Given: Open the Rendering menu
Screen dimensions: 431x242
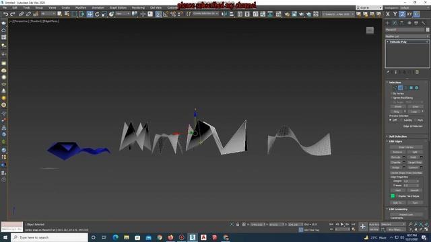Looking at the screenshot, I should point(138,7).
